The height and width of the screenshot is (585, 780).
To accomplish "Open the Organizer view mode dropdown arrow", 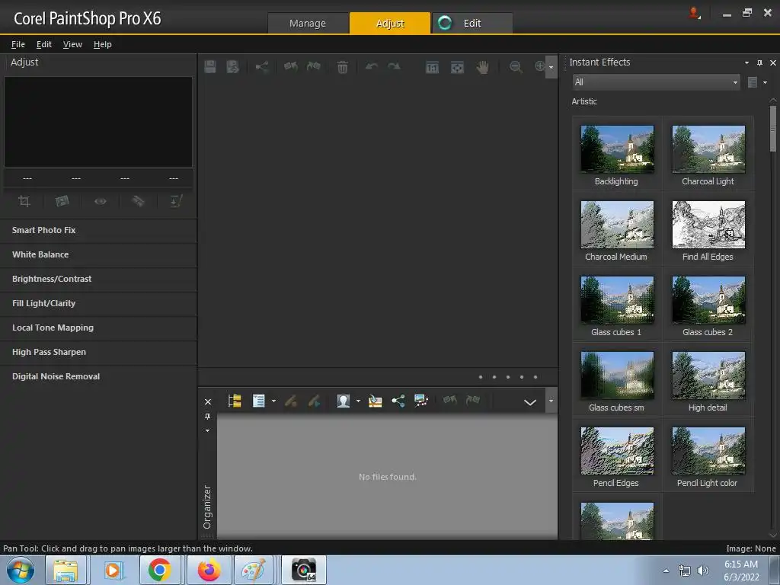I will (x=273, y=401).
